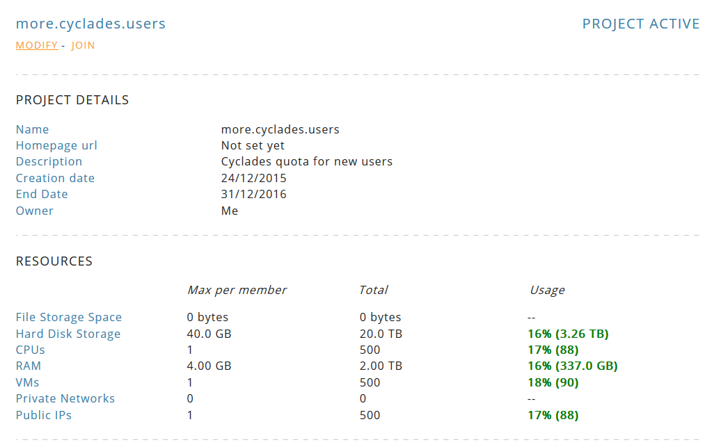Click the Public IPs resource label
Screen dimensions: 721x447
coord(43,414)
